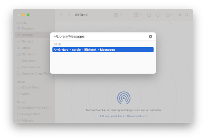
Task: Expand the grouping options chevron
Action: point(141,15)
